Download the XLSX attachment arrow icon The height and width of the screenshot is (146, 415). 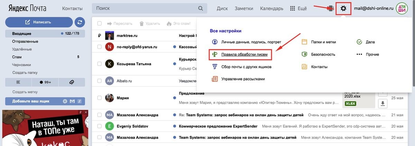pos(382,103)
